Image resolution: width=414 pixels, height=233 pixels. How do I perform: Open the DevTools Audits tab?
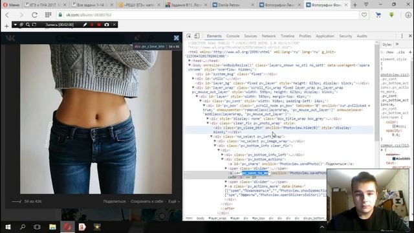(x=362, y=36)
